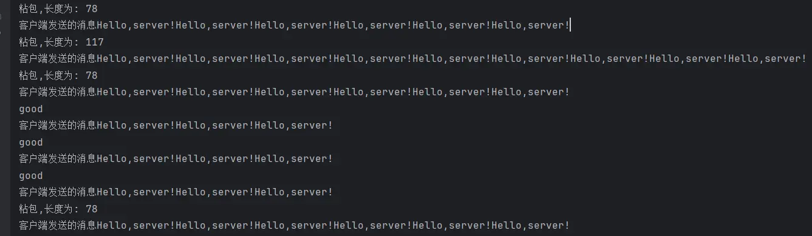
Task: Click the first 'good' output line
Action: pyautogui.click(x=31, y=109)
